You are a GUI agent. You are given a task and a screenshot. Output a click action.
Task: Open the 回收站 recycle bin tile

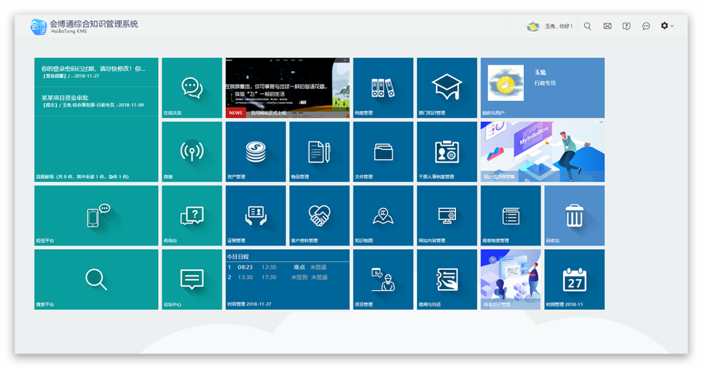point(574,215)
